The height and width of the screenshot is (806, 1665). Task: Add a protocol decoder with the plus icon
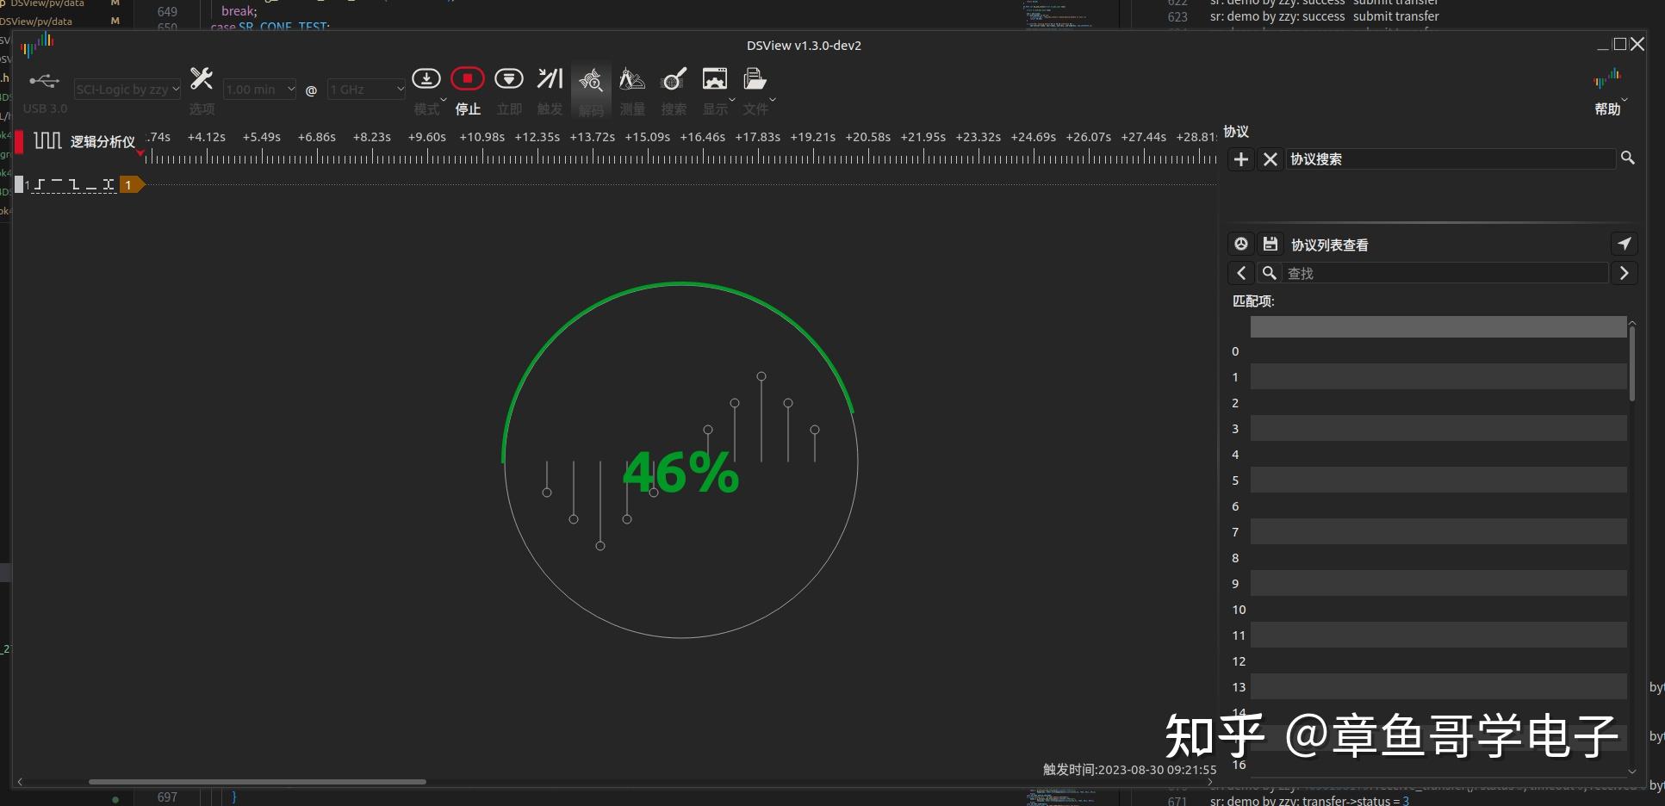click(1240, 159)
